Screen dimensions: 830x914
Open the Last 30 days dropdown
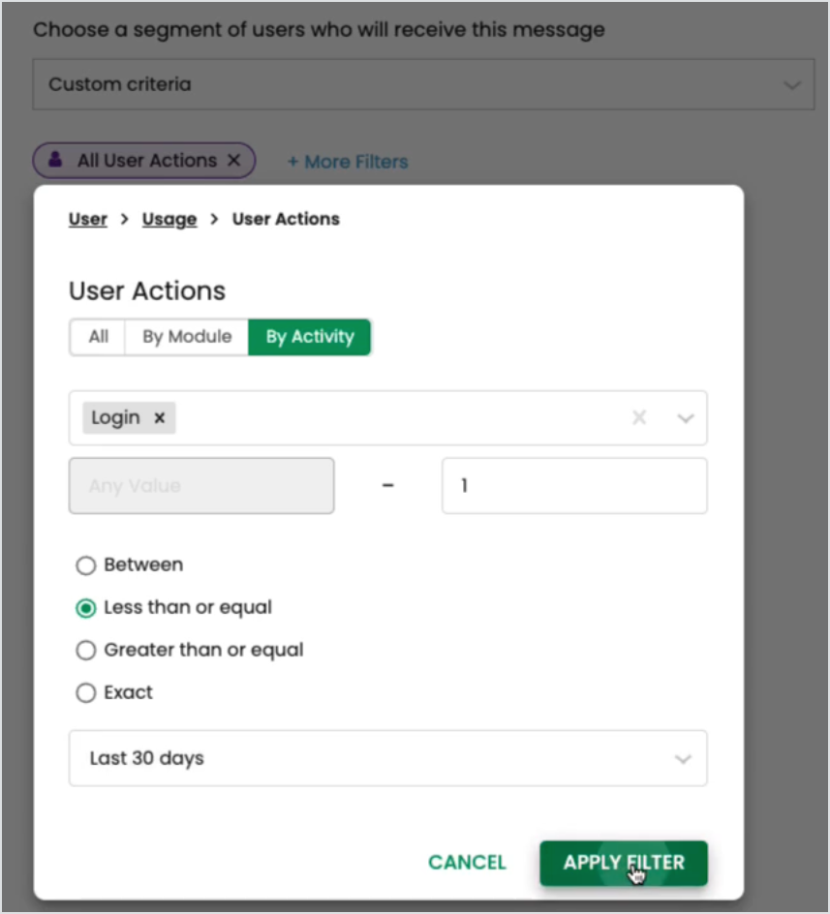[x=387, y=758]
